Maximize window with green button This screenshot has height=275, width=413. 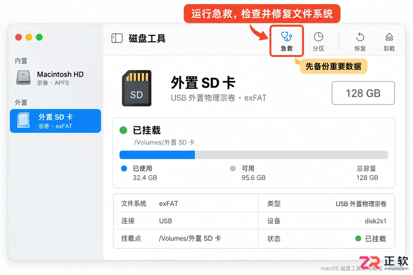pyautogui.click(x=39, y=37)
